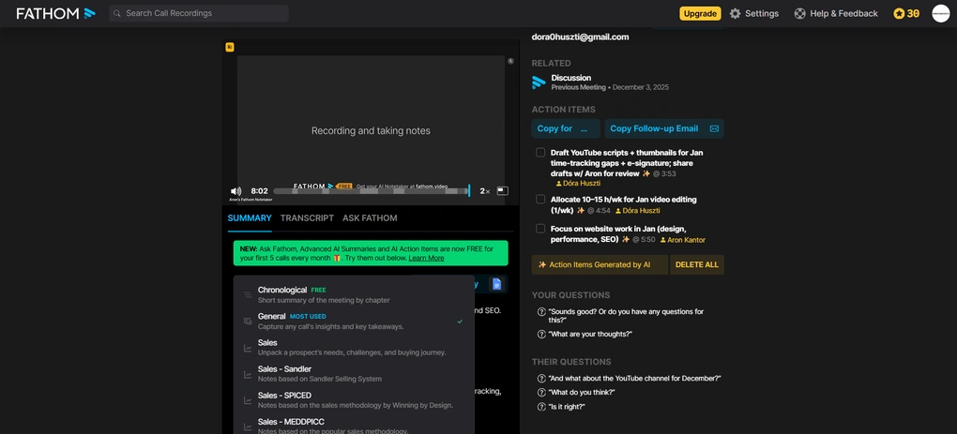Click question icon beside "Is it right?"
This screenshot has height=434, width=957.
click(x=541, y=407)
